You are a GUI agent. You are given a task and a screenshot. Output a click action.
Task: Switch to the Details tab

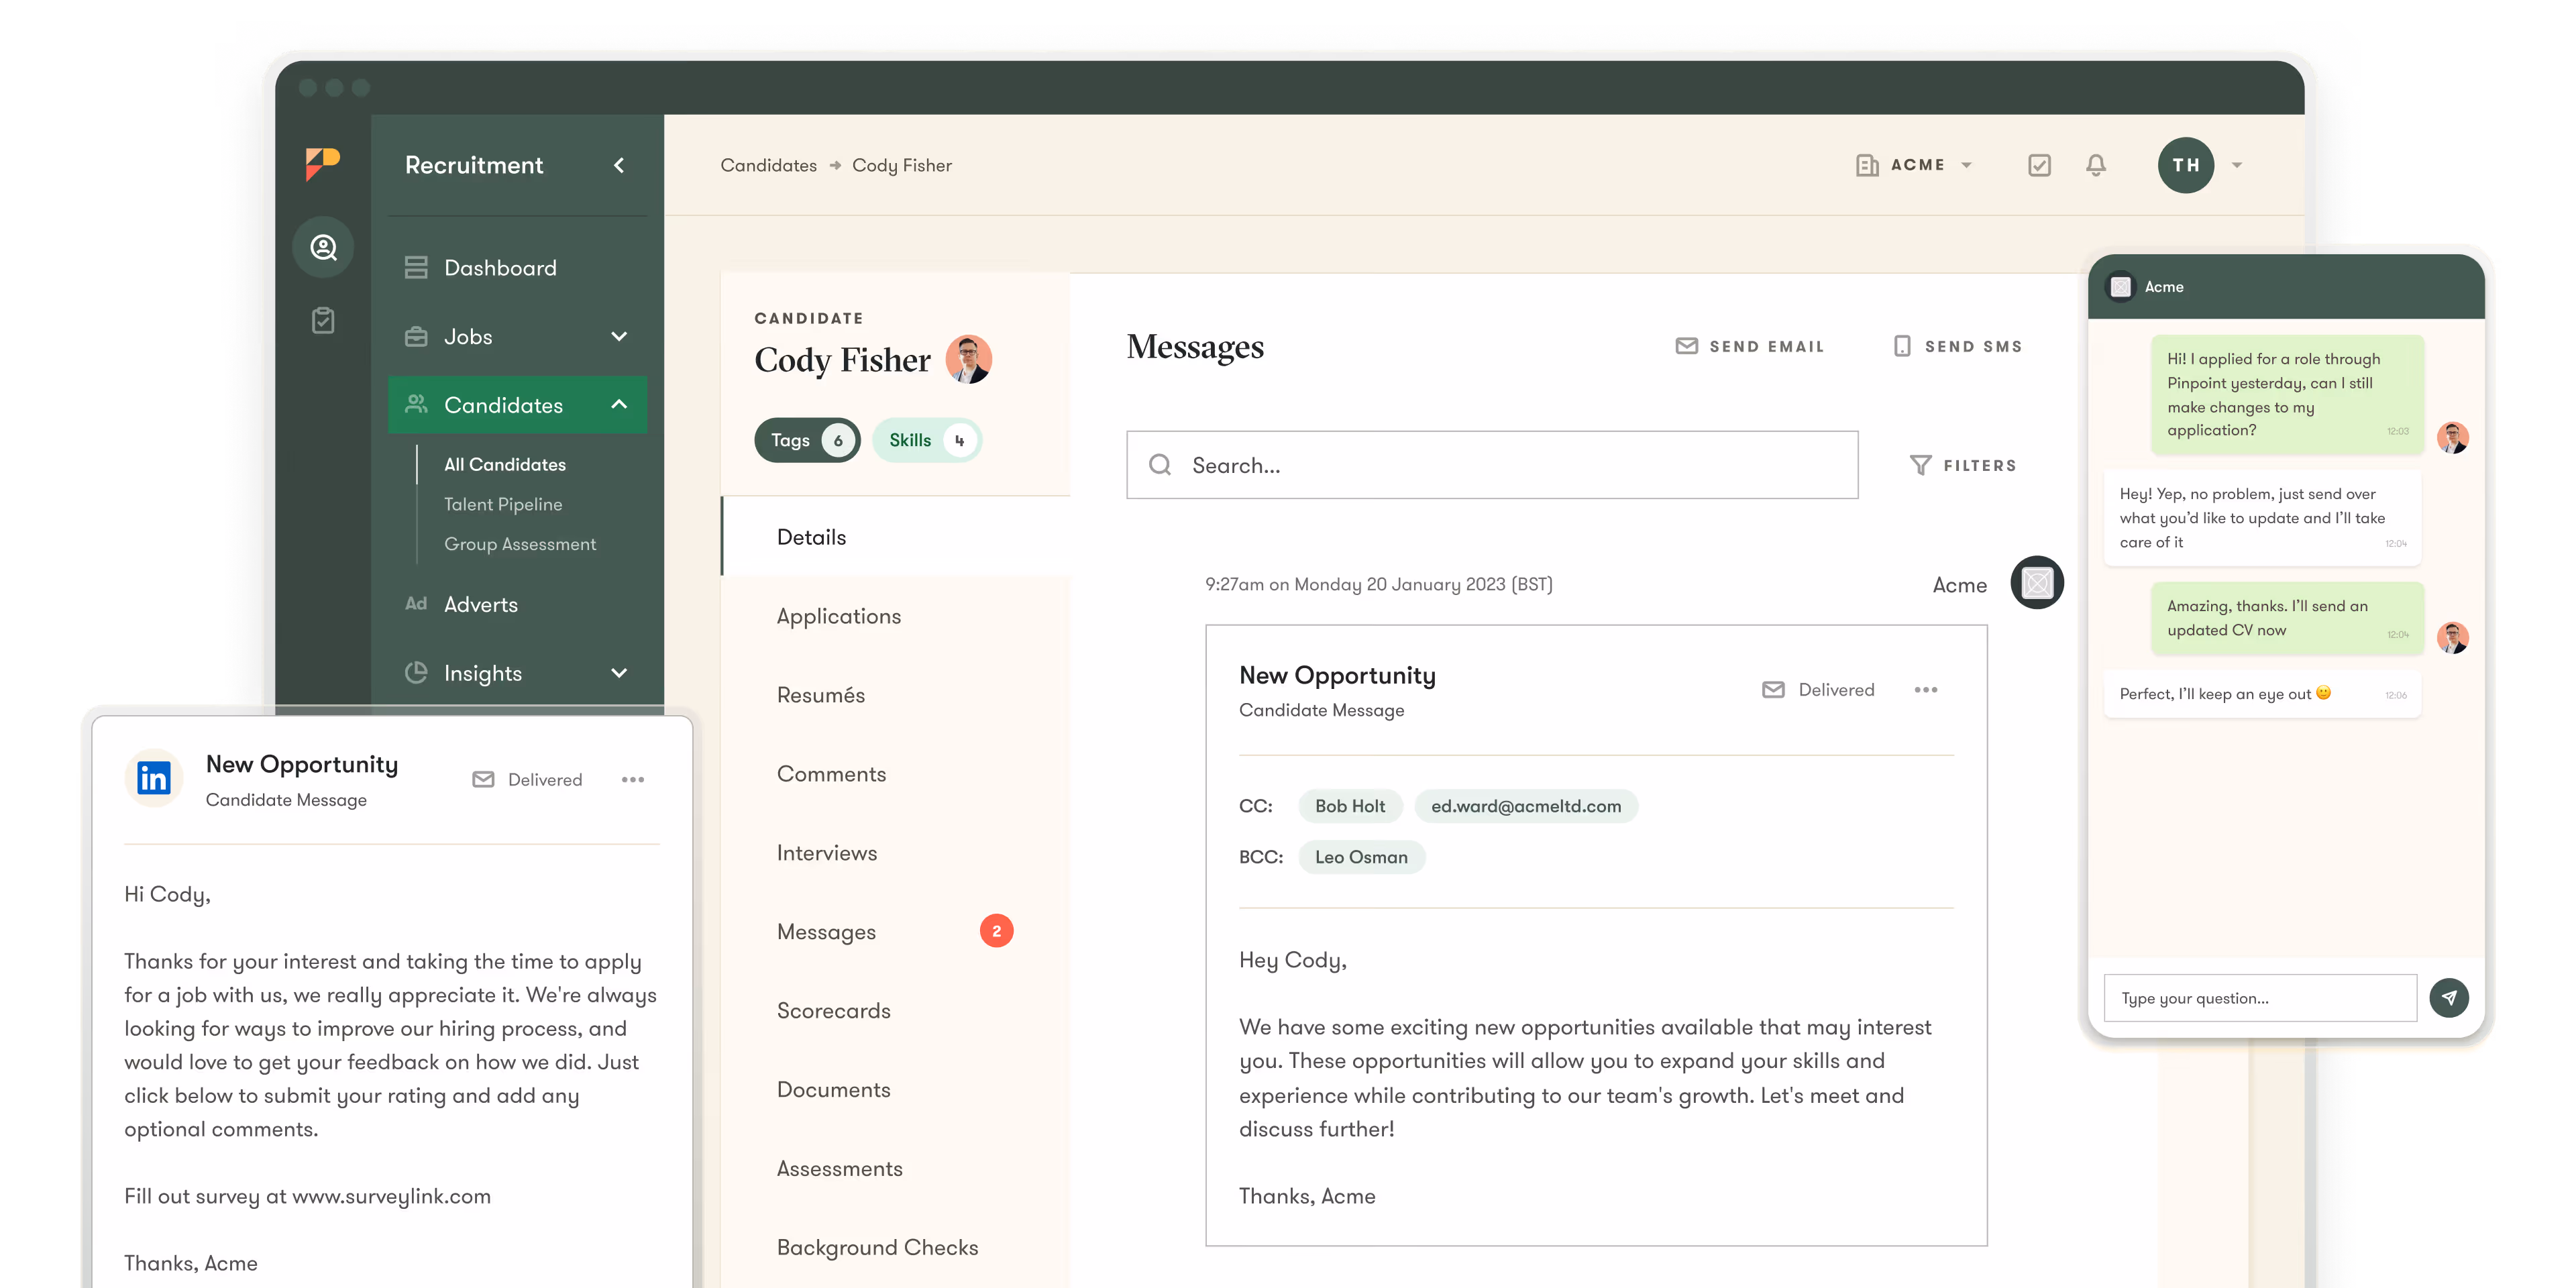tap(895, 537)
